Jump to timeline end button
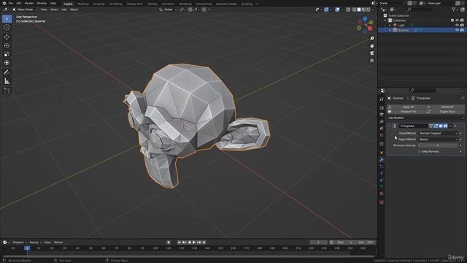Viewport: 467px width, 263px height. coord(204,243)
